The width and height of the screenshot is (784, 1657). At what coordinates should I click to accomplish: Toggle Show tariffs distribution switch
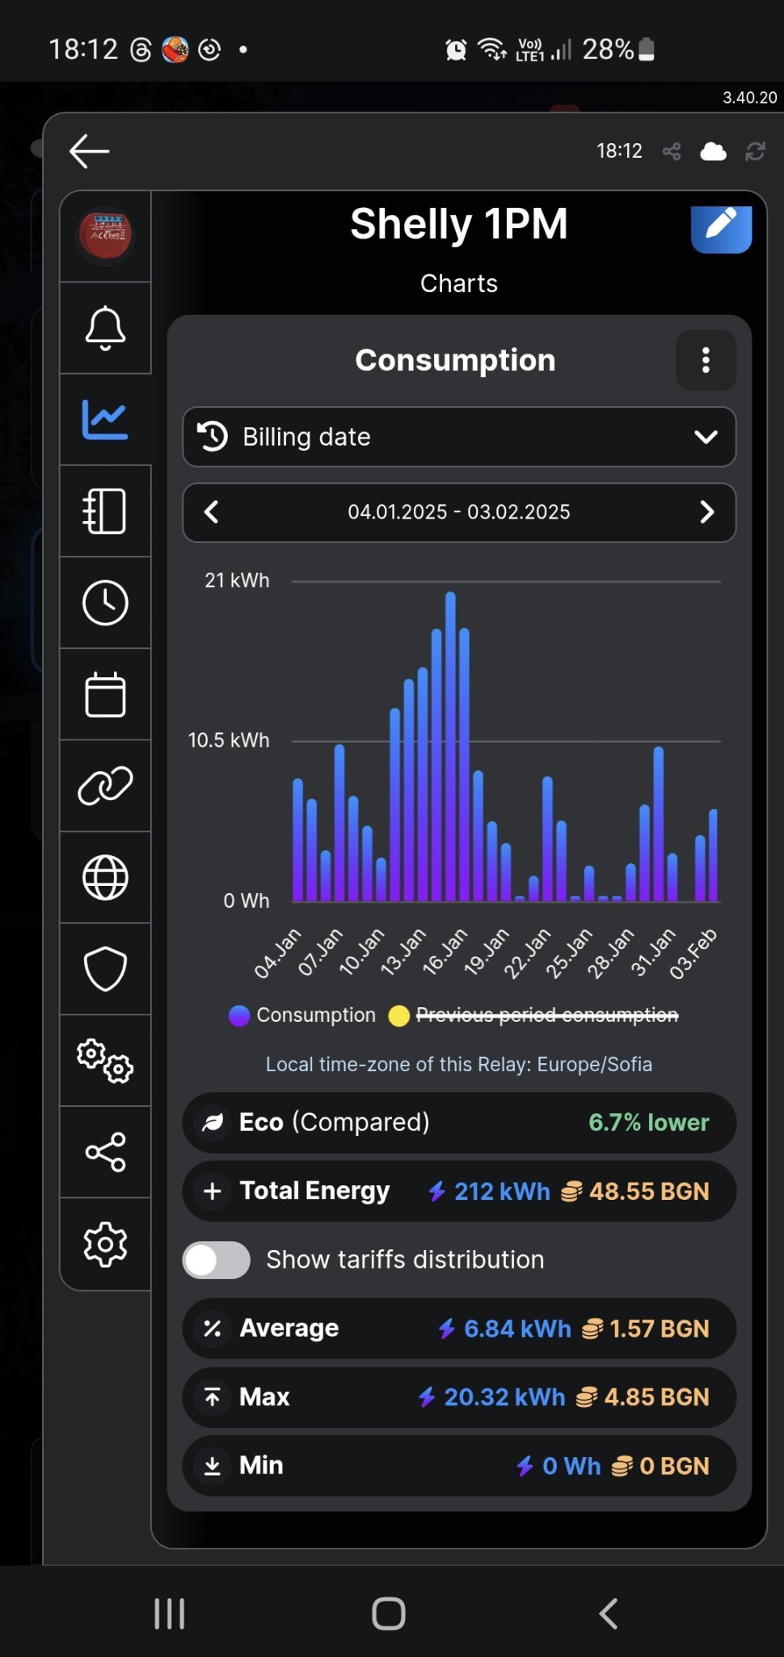[x=216, y=1260]
